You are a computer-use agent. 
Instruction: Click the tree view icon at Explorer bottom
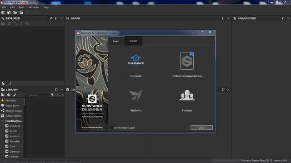tap(3, 83)
